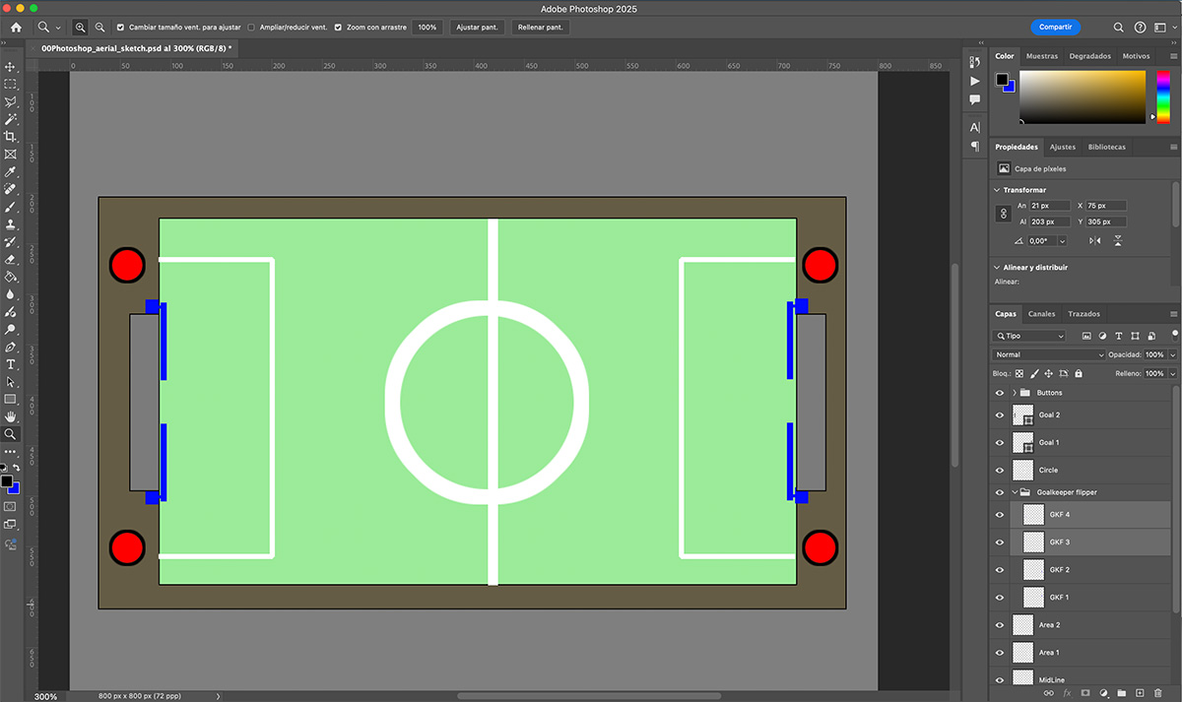Click the 'Rellenar pant.' button
Viewport: 1182px width, 702px height.
pos(541,28)
